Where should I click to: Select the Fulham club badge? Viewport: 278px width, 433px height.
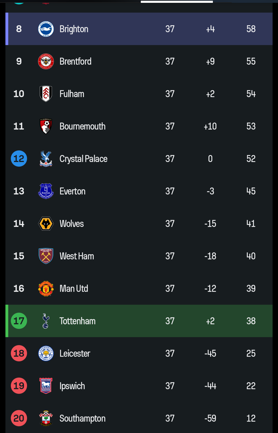pos(46,94)
